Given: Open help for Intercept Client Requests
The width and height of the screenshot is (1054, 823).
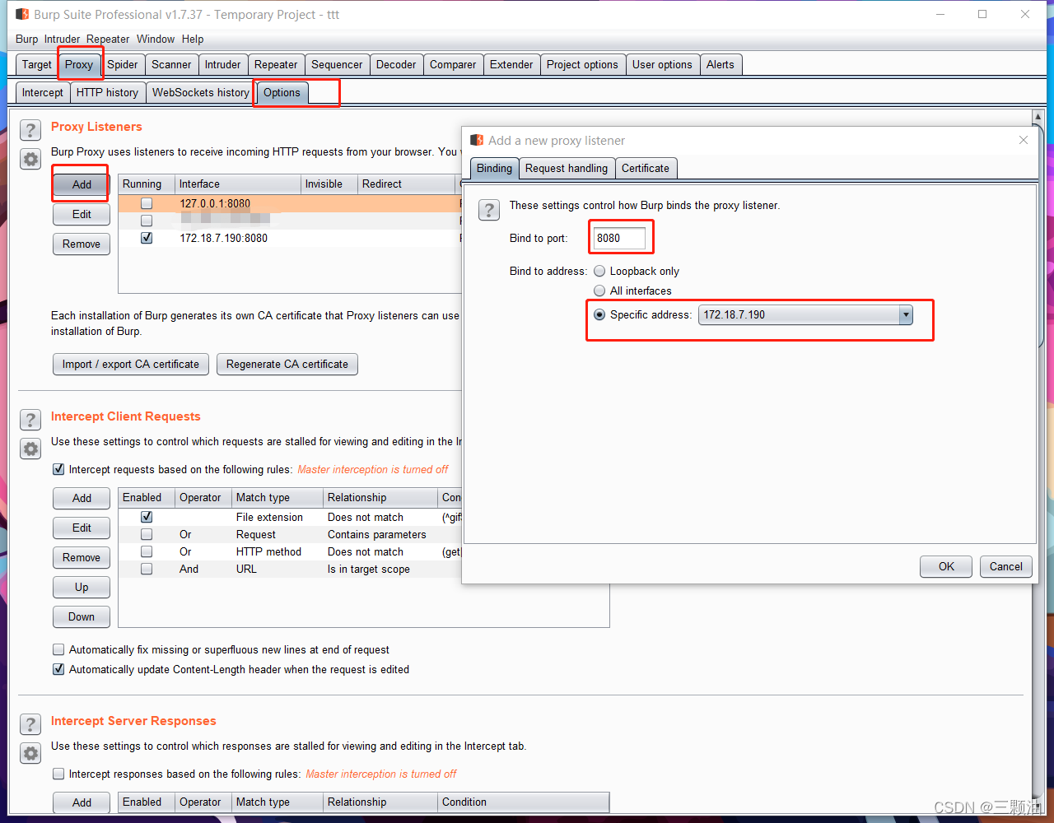Looking at the screenshot, I should point(30,420).
